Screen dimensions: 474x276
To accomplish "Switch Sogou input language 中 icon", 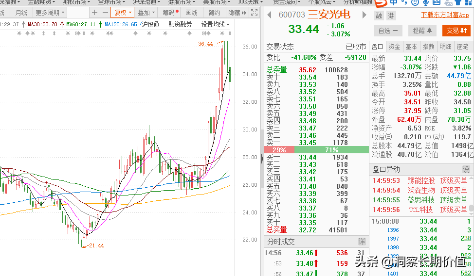I will click(x=394, y=2).
